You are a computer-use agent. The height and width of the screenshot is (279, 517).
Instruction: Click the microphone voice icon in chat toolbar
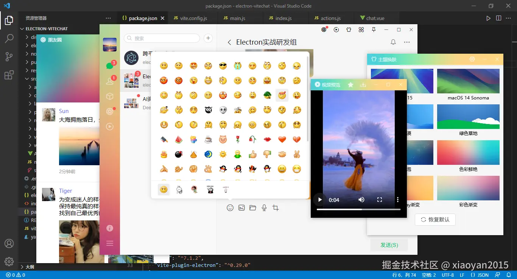pos(264,208)
